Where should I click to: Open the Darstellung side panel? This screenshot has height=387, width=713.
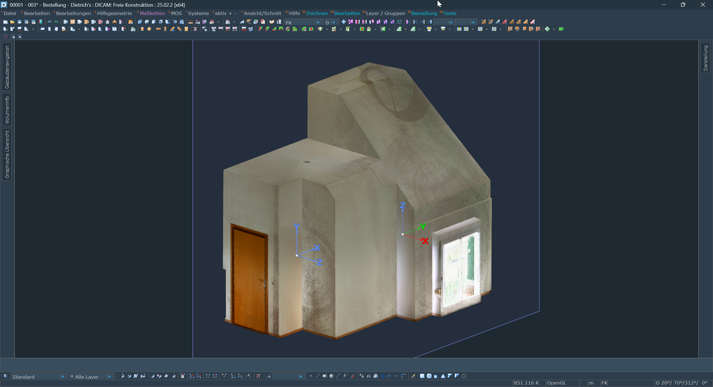tap(705, 58)
